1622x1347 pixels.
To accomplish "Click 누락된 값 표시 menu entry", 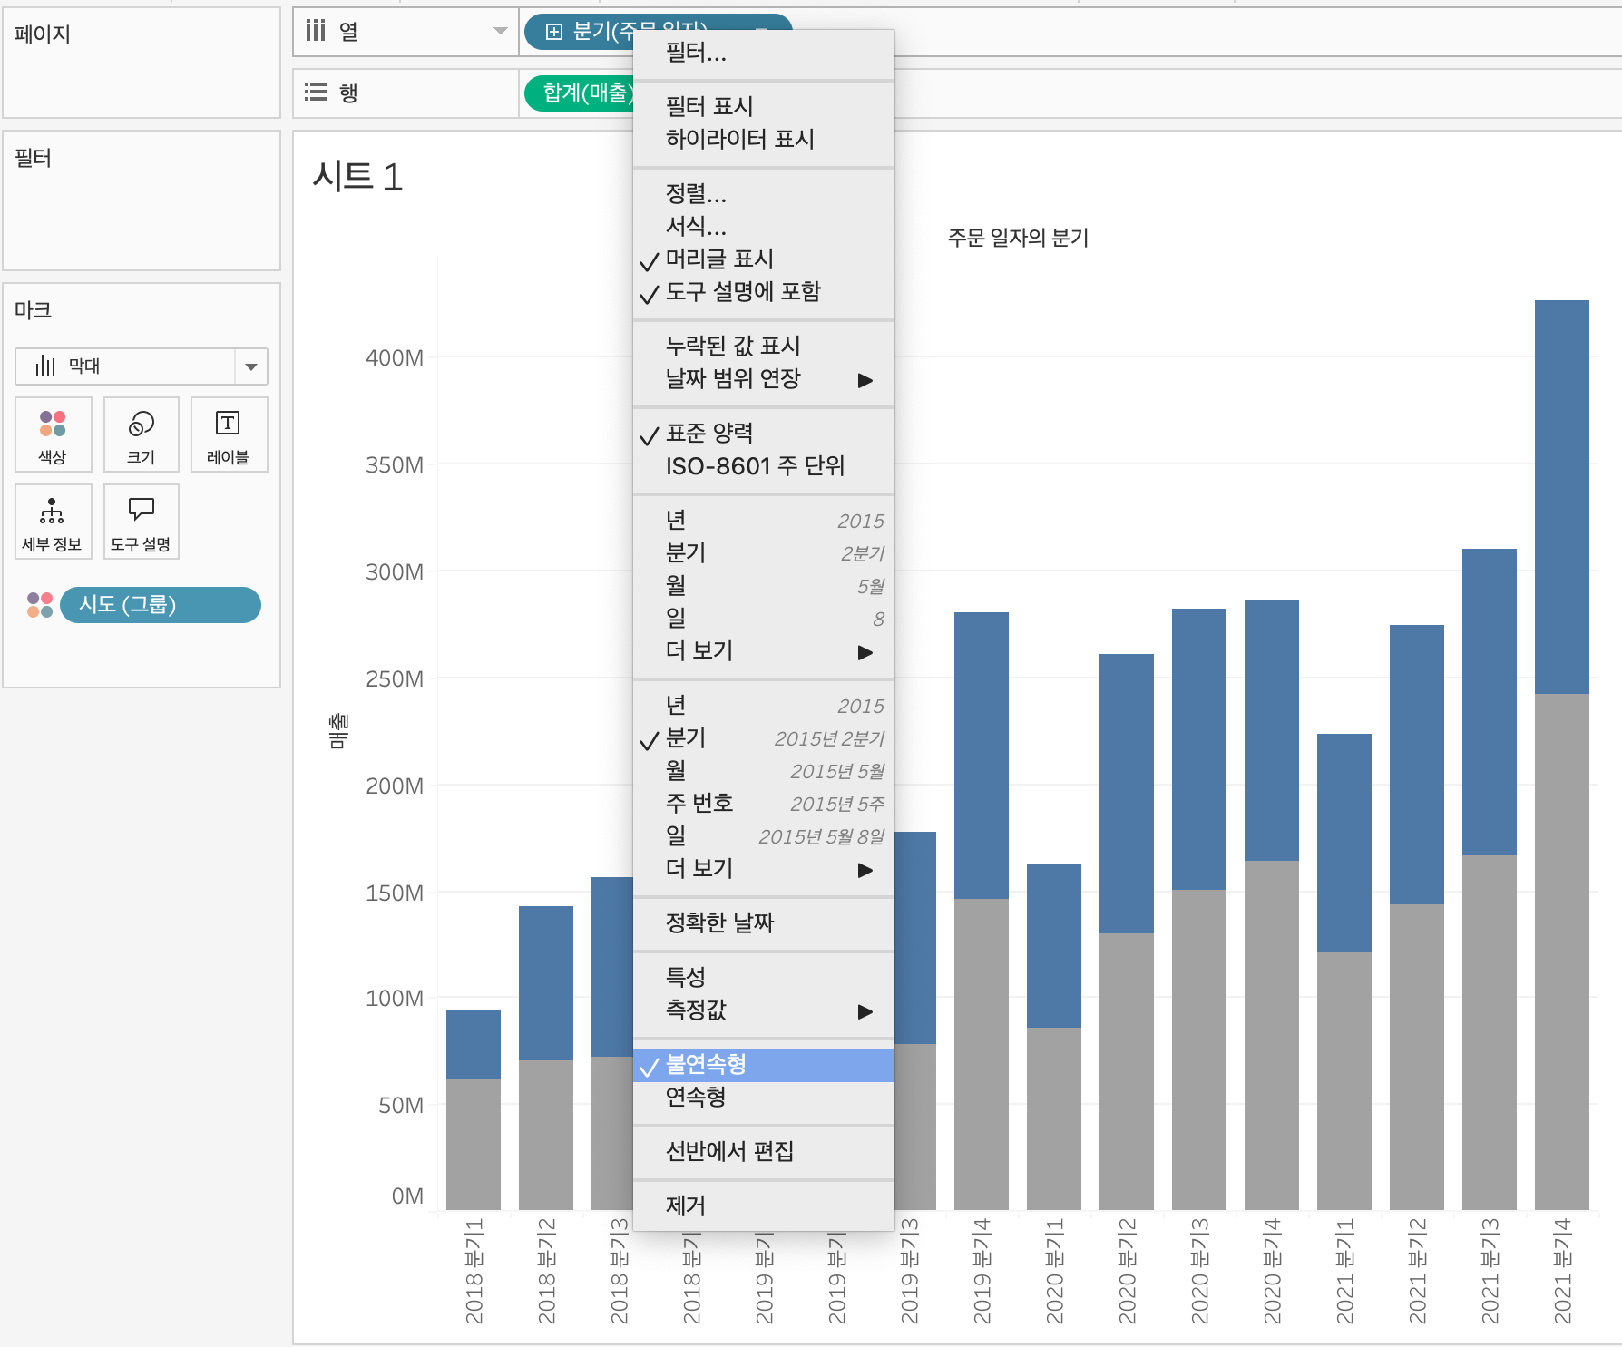I will (764, 347).
